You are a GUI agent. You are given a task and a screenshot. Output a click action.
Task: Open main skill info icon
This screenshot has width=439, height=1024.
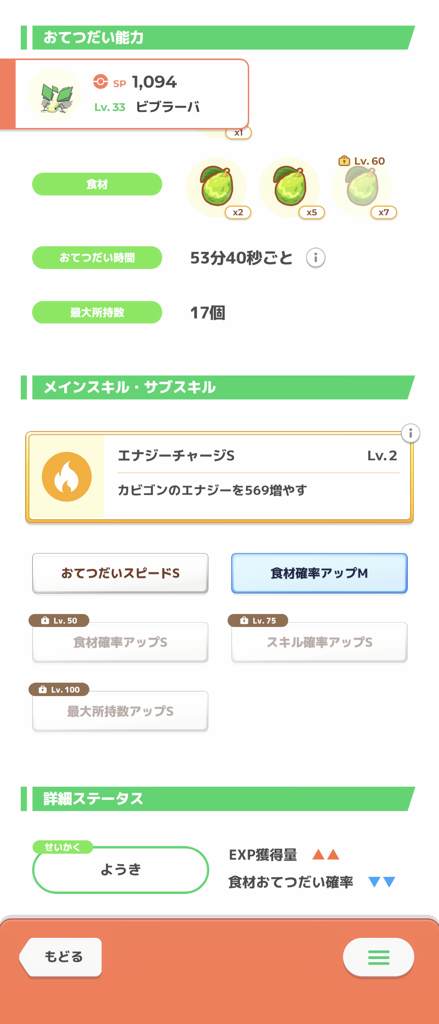click(x=411, y=433)
